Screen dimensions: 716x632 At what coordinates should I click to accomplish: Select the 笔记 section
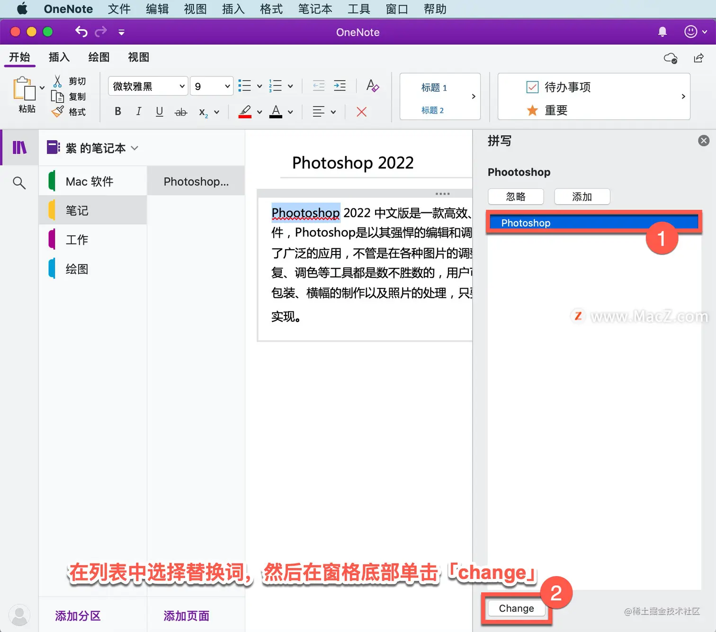coord(93,210)
